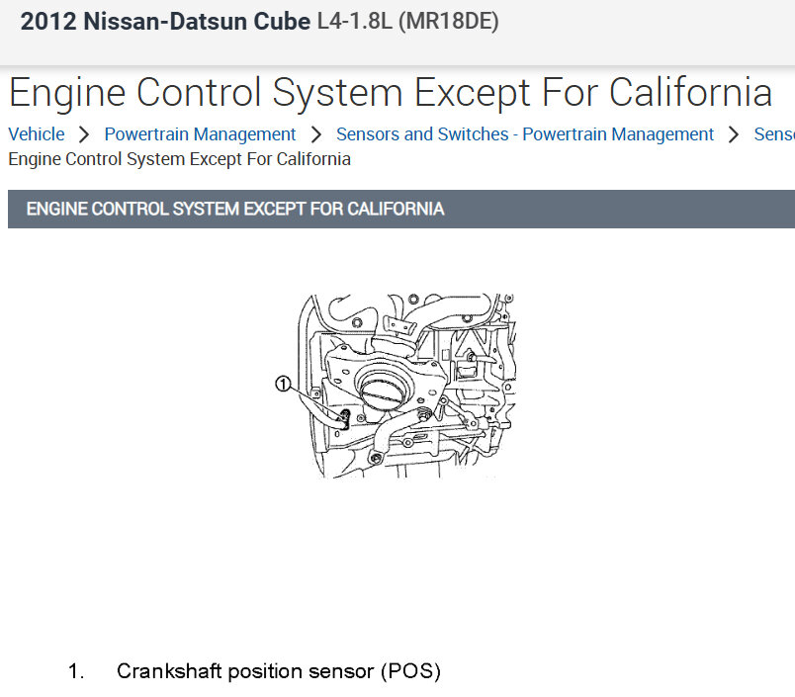Click the large 'Engine Control System Except For California' heading
Screen dimensions: 795x697
[391, 93]
